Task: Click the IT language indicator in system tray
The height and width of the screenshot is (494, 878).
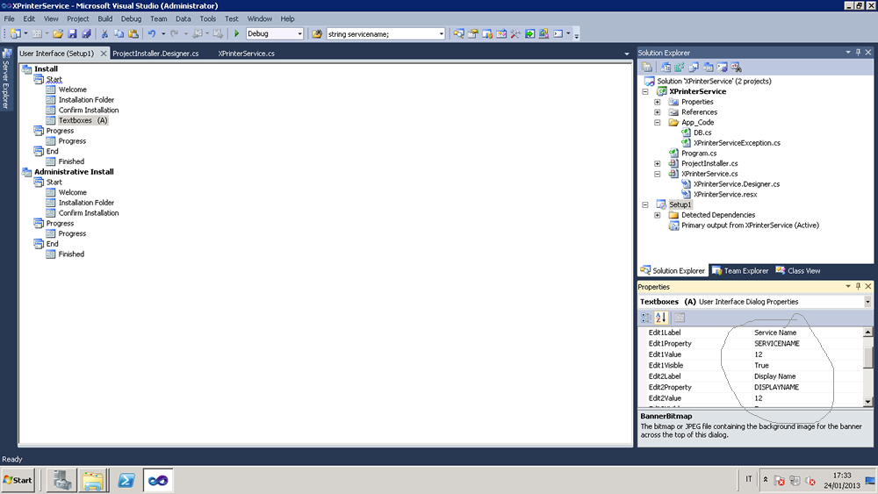Action: 749,479
